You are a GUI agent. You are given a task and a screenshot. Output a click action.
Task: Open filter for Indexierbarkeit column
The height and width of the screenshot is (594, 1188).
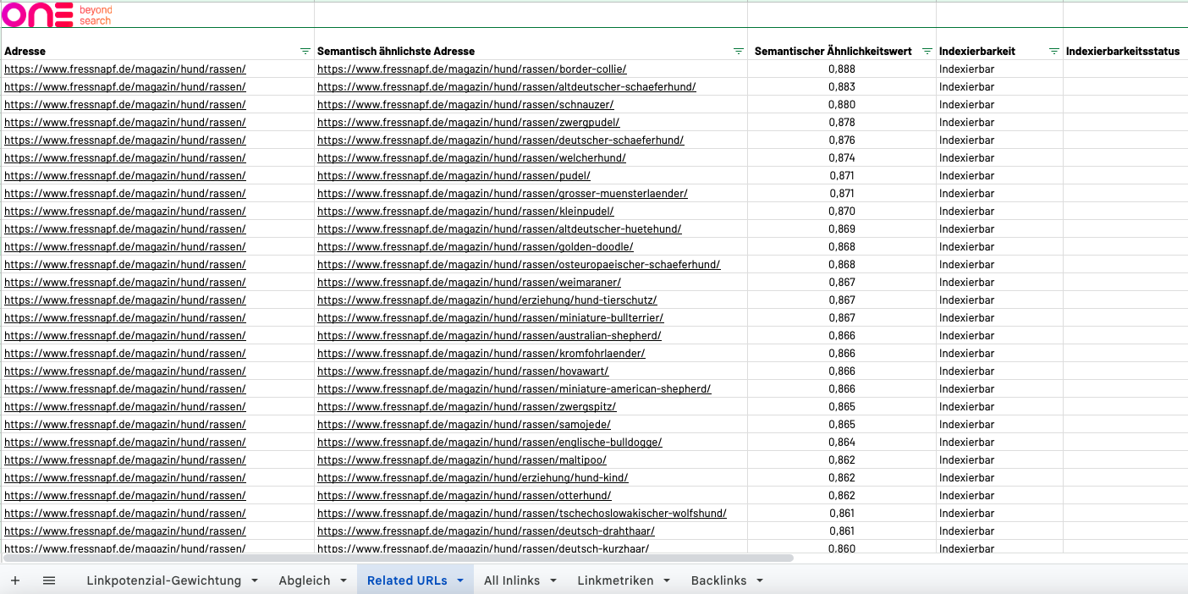[1054, 52]
